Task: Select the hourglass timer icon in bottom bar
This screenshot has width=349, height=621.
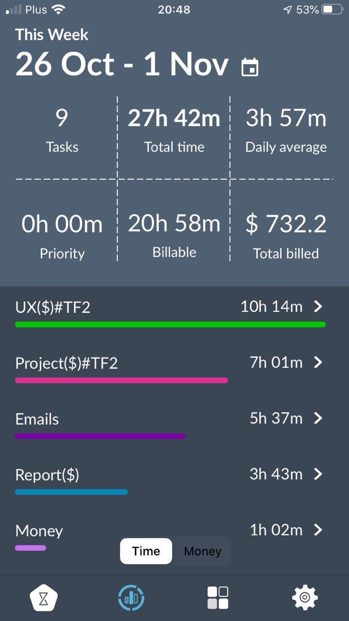Action: click(x=43, y=597)
